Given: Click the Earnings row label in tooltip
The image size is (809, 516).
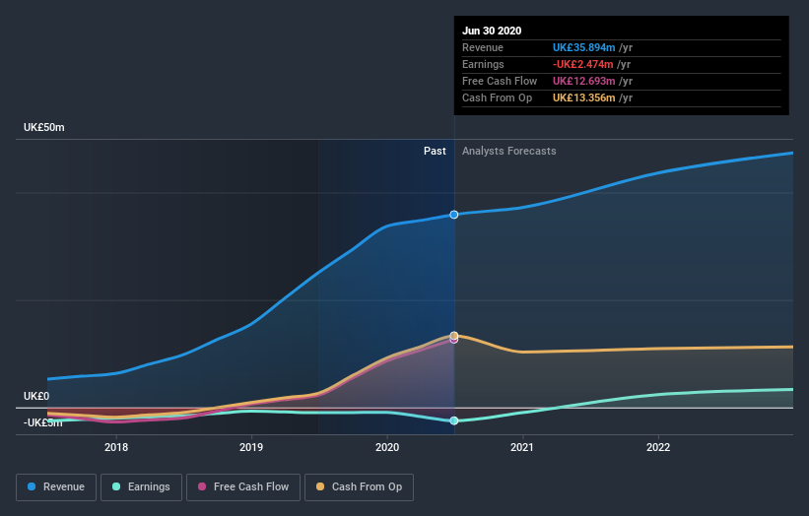Looking at the screenshot, I should coord(483,64).
